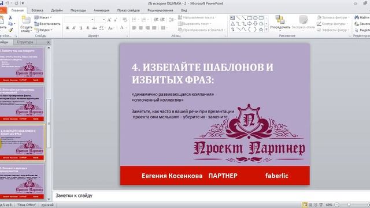Decrease font size with the small A icon

tap(116, 20)
